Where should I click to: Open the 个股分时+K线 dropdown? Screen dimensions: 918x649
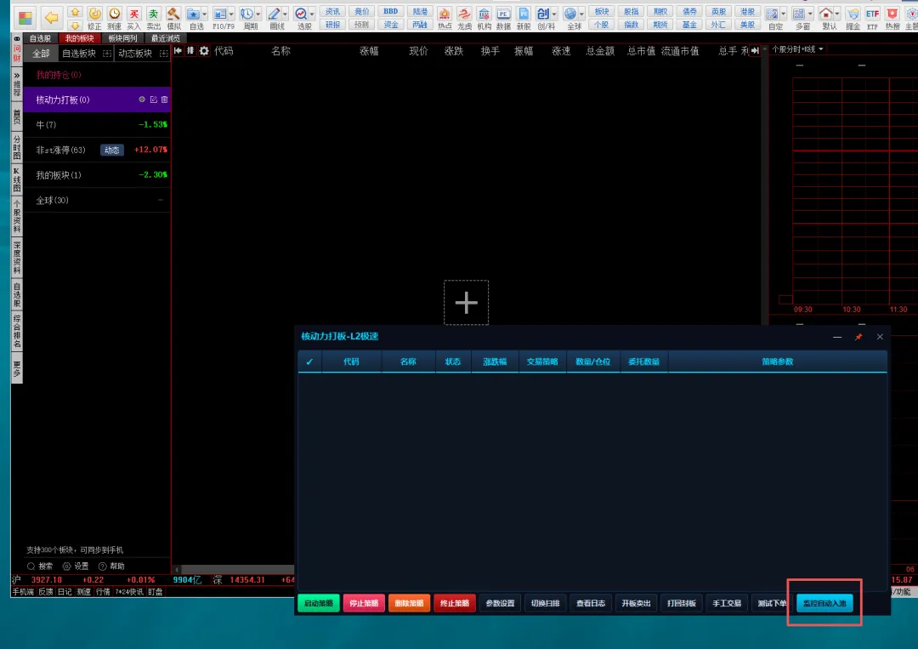[797, 49]
